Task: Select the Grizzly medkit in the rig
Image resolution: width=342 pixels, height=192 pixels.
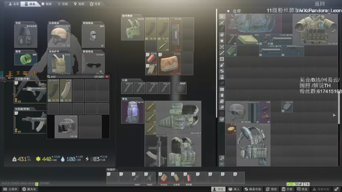Action: coord(169,64)
